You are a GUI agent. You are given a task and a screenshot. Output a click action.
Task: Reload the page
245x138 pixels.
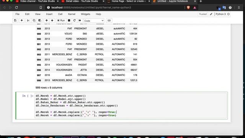tap(16, 8)
